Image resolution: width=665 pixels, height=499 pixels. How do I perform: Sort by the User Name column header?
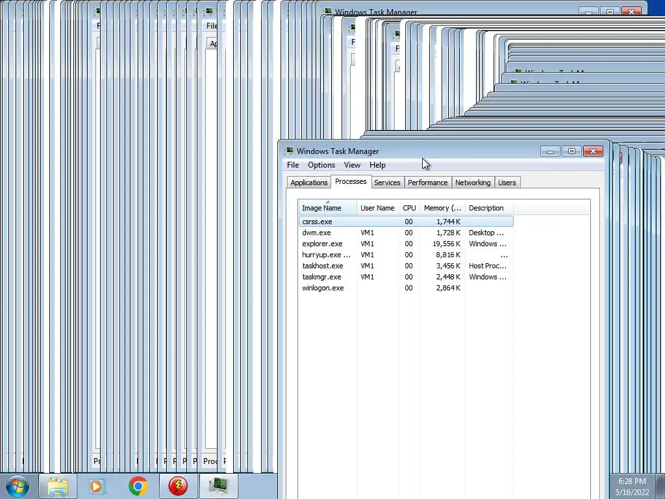377,208
